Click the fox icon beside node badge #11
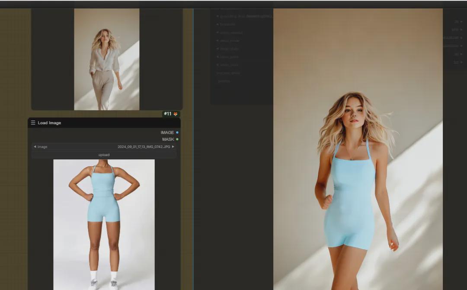Viewport: 467px width, 290px height. coord(175,114)
